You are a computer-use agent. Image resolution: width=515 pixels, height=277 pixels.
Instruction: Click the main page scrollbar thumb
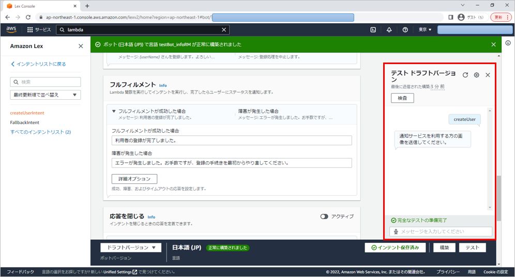(x=499, y=198)
